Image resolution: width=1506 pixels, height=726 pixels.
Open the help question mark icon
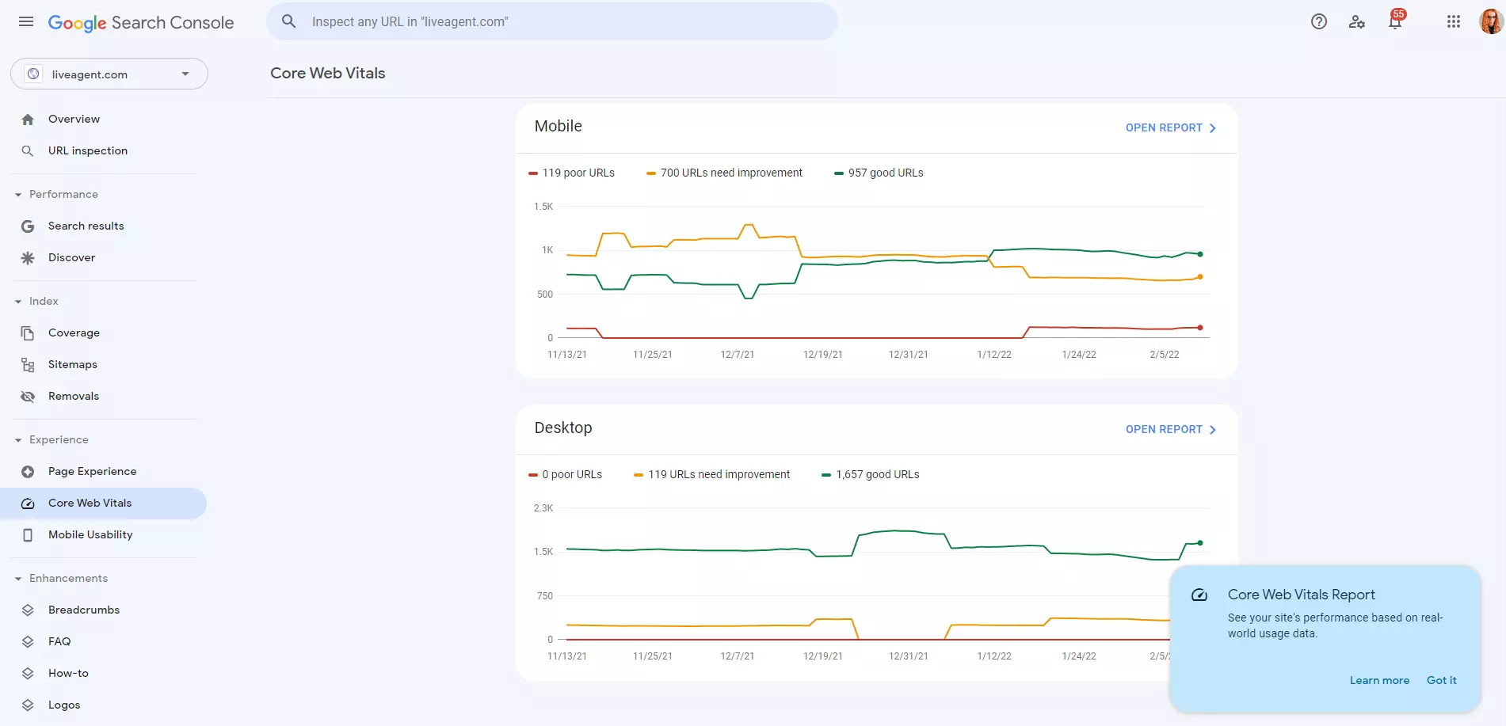click(1319, 21)
